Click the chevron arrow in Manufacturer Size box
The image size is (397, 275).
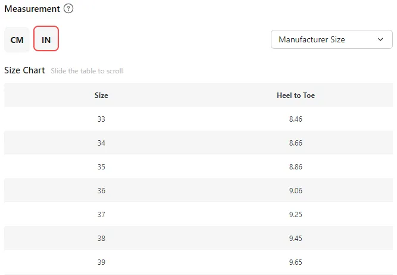point(380,39)
